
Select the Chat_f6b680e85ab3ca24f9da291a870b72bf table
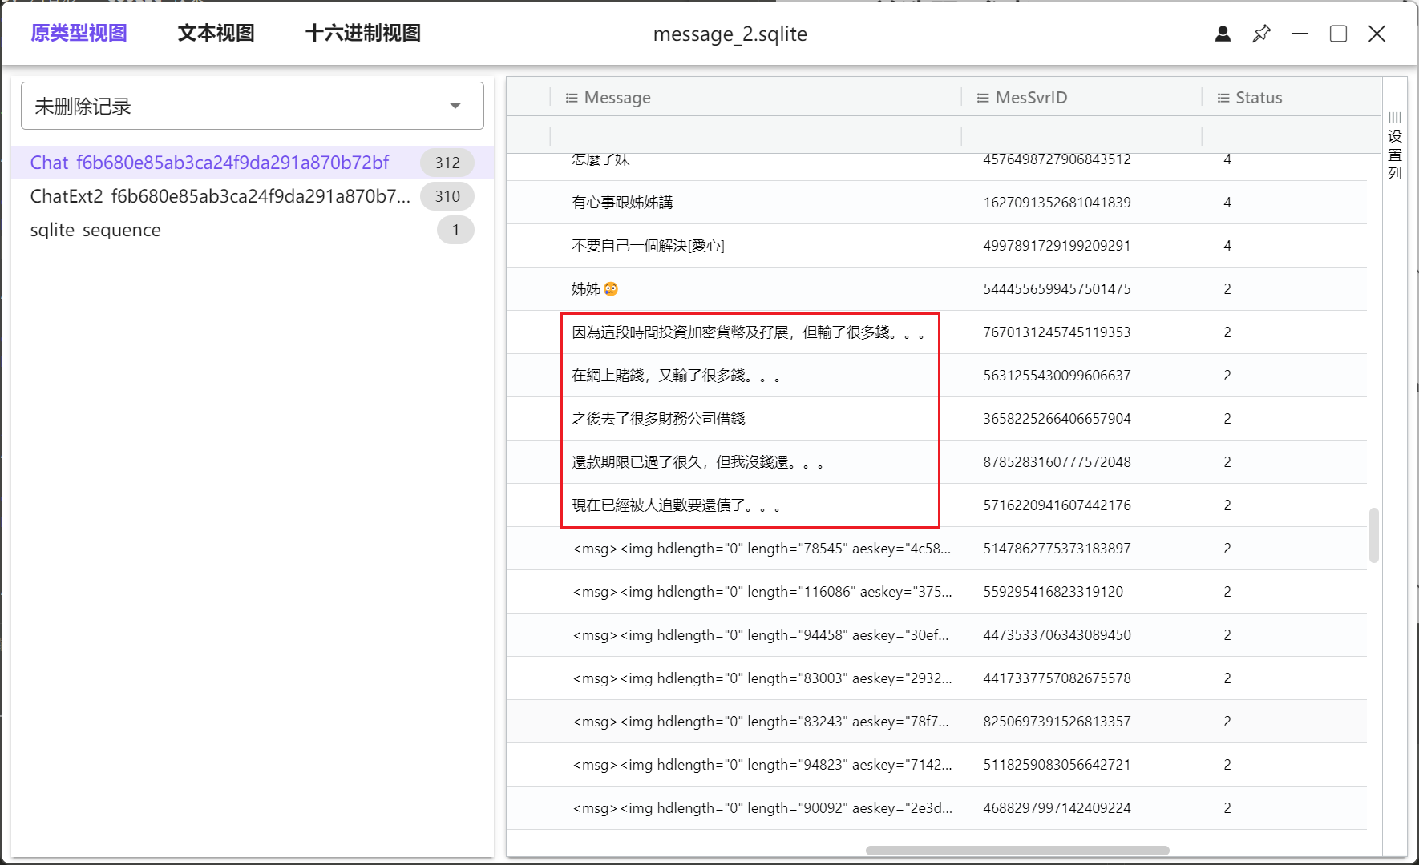point(209,163)
